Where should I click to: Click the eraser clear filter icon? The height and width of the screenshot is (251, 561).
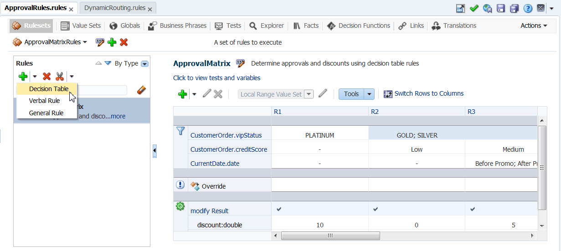(x=141, y=90)
